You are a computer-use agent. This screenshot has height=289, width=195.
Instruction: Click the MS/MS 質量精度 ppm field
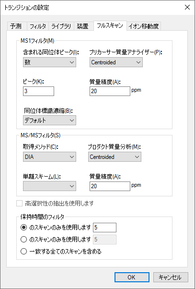click(110, 186)
